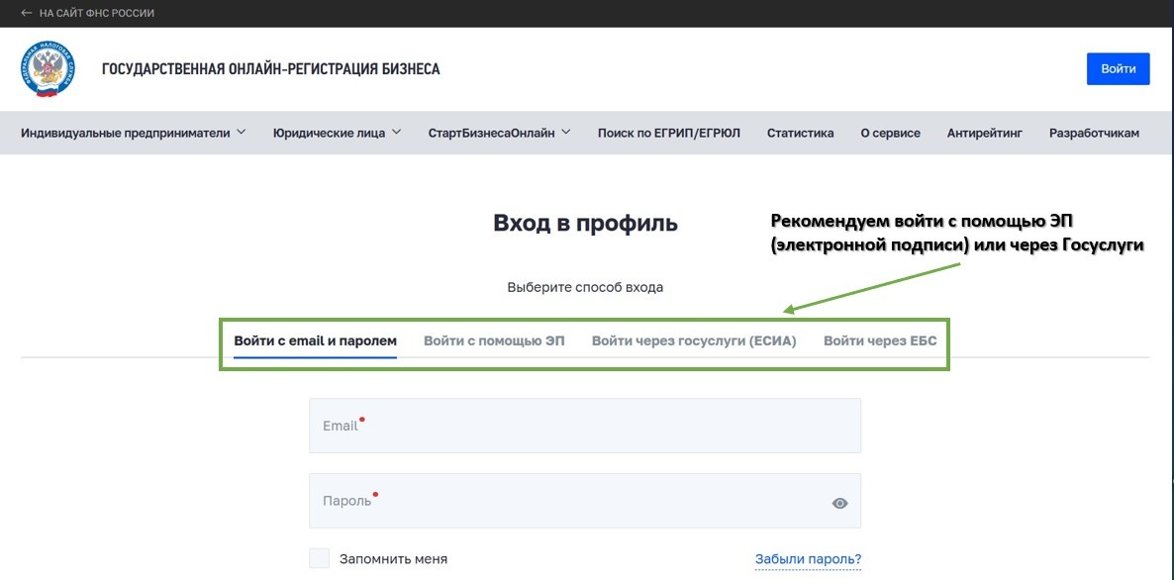Expand Индивидуальные предприниматели dropdown menu
The image size is (1174, 580).
[x=134, y=134]
